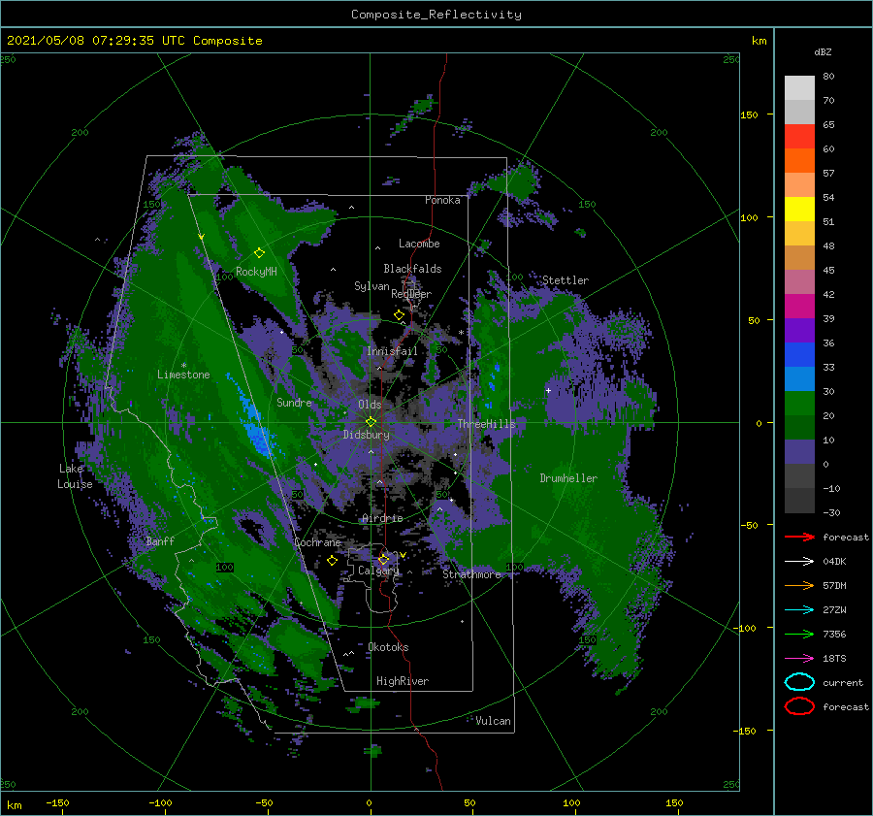
Task: Click the cyan current ellipse icon
Action: coord(799,682)
